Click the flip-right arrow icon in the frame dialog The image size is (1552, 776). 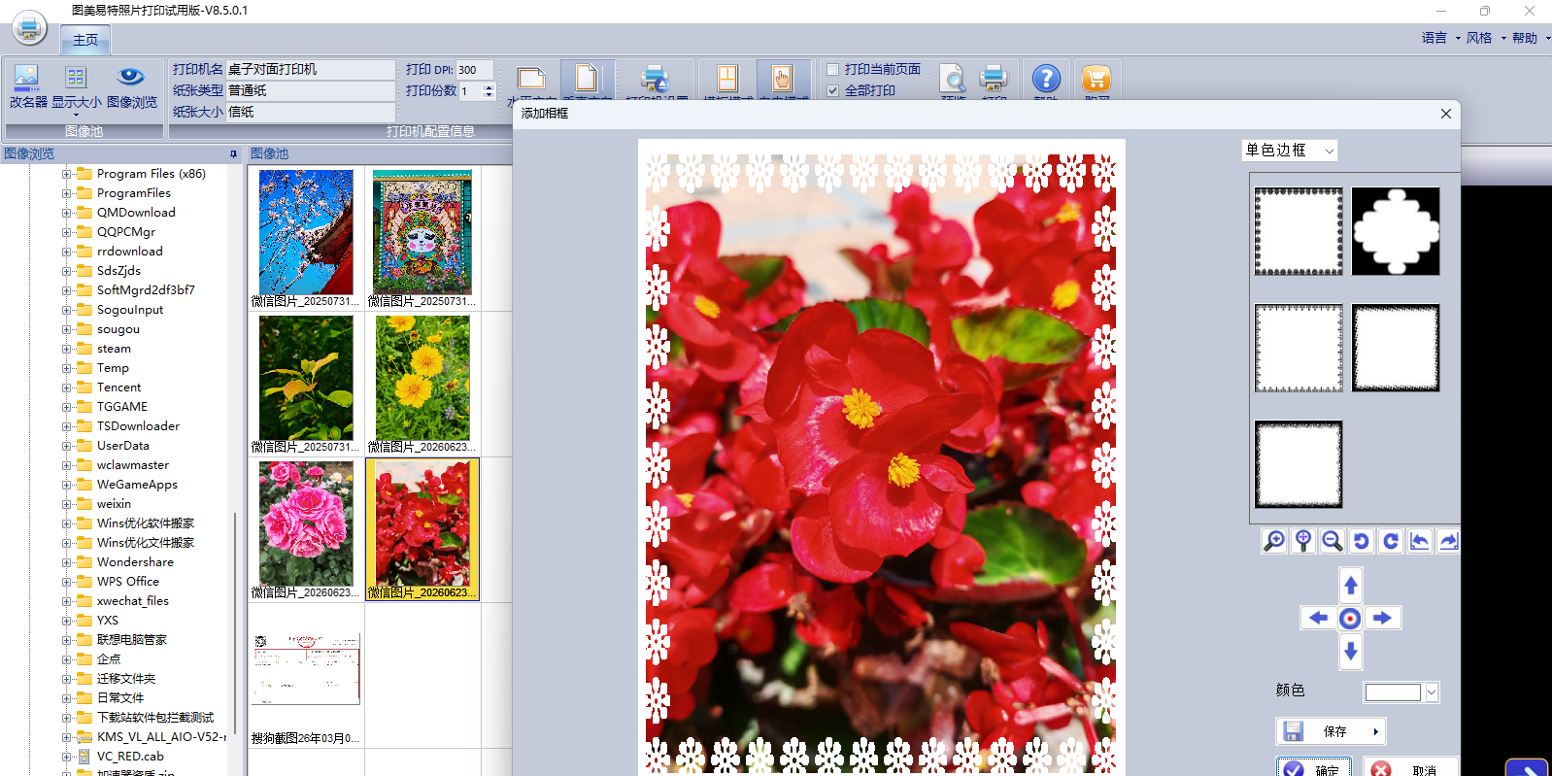(x=1448, y=541)
